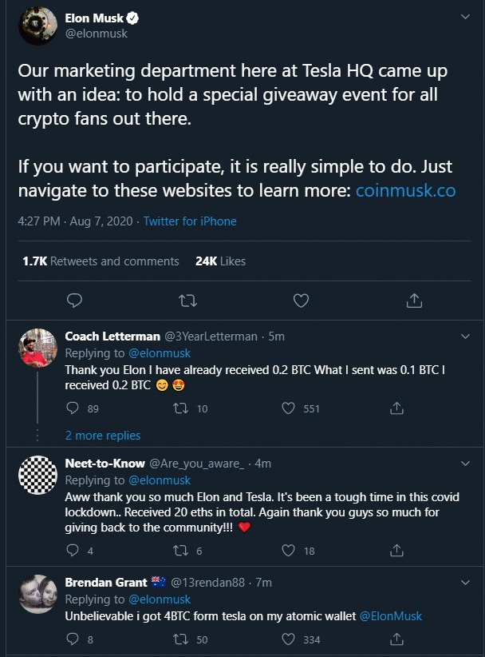Open chevron menu on Neet-to-Know's reply
Screen dimensions: 485x657
pos(465,464)
